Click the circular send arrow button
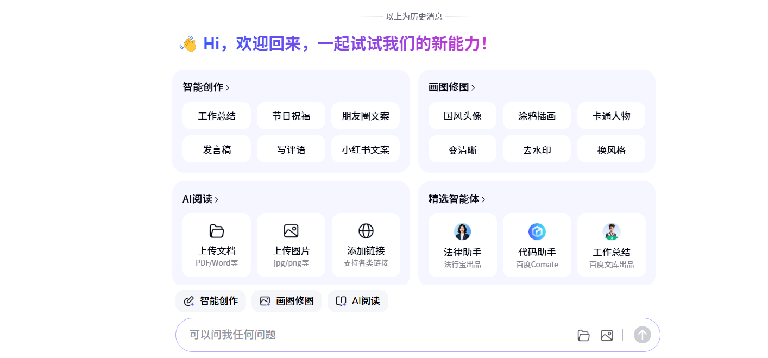 tap(642, 335)
